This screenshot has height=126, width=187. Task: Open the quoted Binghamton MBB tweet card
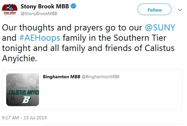click(x=92, y=90)
